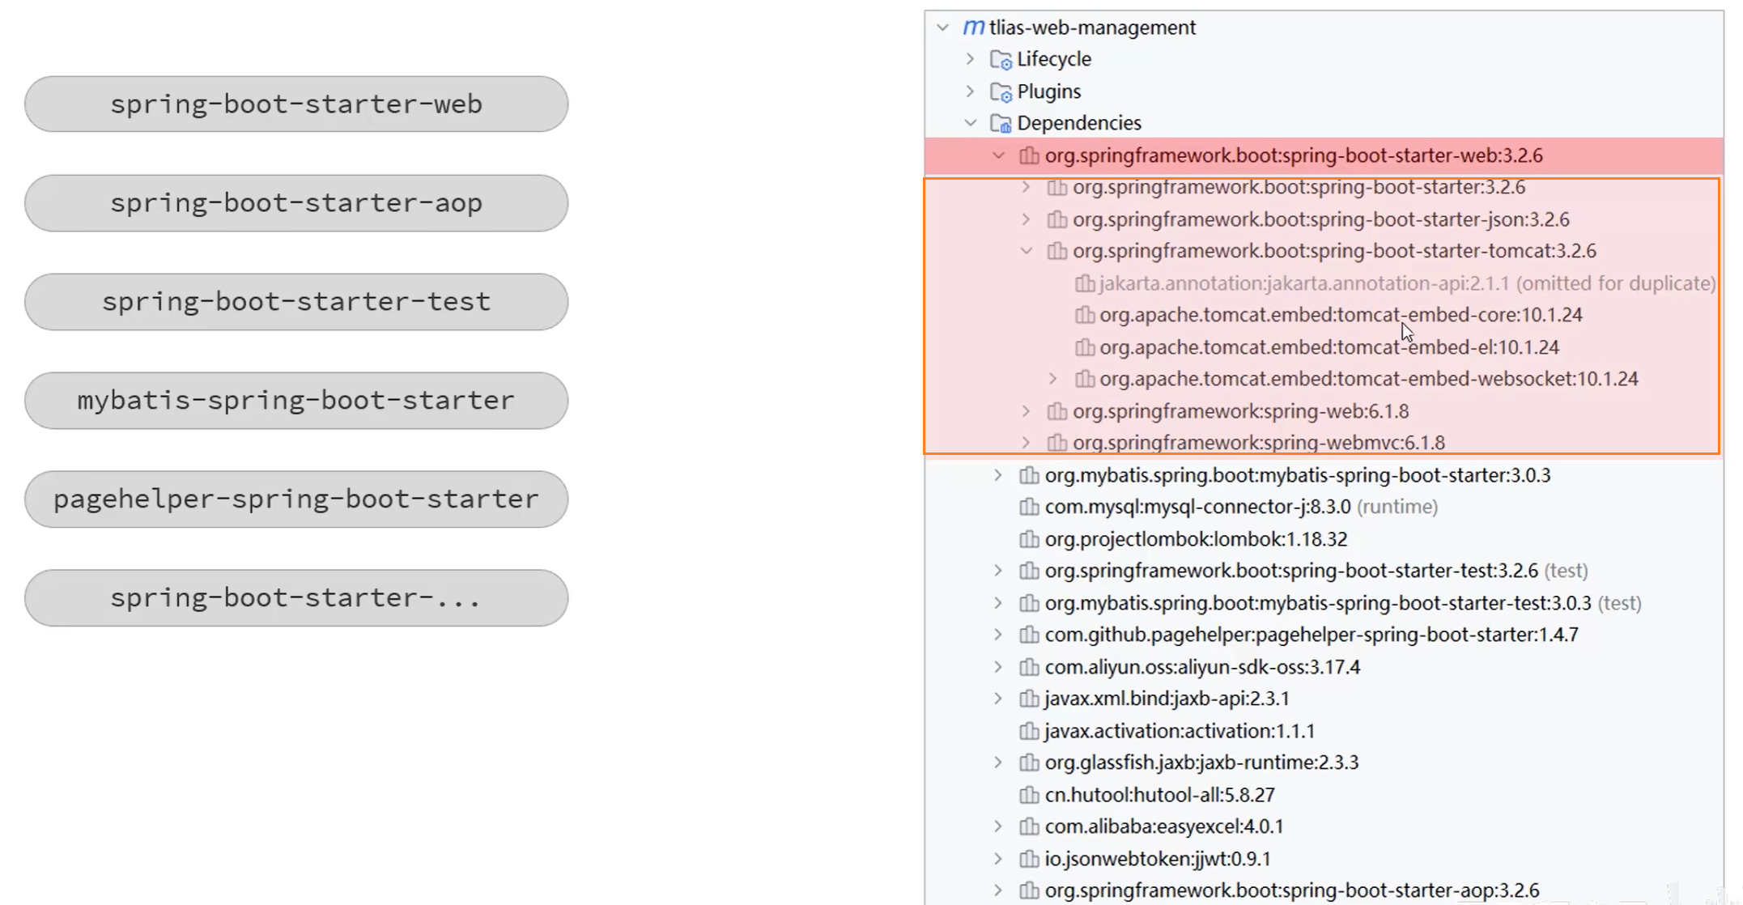Screen dimensions: 1743x905
Task: Click library icon of jjwt:0.9.1
Action: (1029, 859)
